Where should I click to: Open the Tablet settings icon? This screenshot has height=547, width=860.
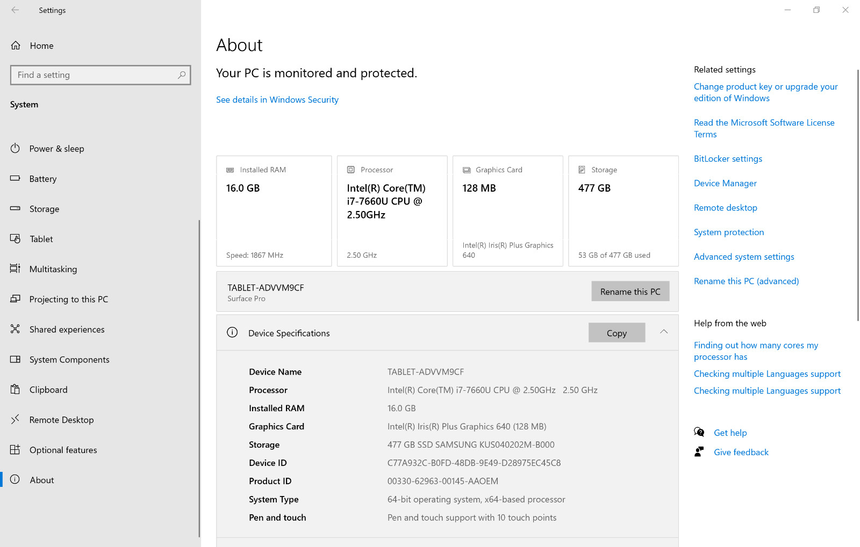15,238
